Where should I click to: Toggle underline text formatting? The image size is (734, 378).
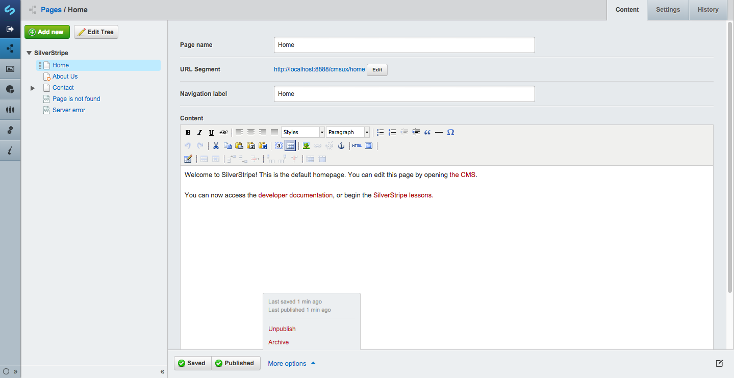point(212,133)
